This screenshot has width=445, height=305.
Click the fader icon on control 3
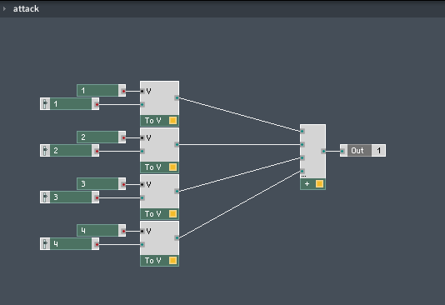coord(45,197)
